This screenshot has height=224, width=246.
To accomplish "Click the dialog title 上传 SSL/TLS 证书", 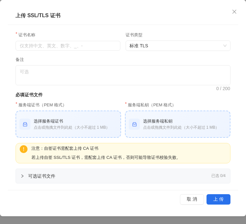I will (x=38, y=15).
